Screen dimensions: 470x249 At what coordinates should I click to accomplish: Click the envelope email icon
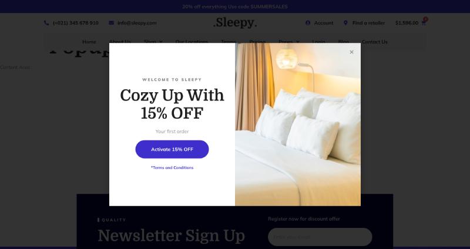point(111,23)
